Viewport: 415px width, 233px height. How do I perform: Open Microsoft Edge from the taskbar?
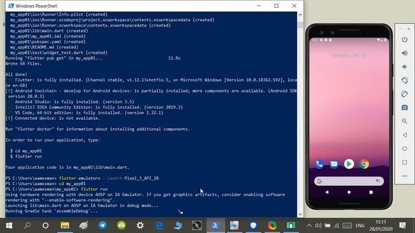[159, 225]
